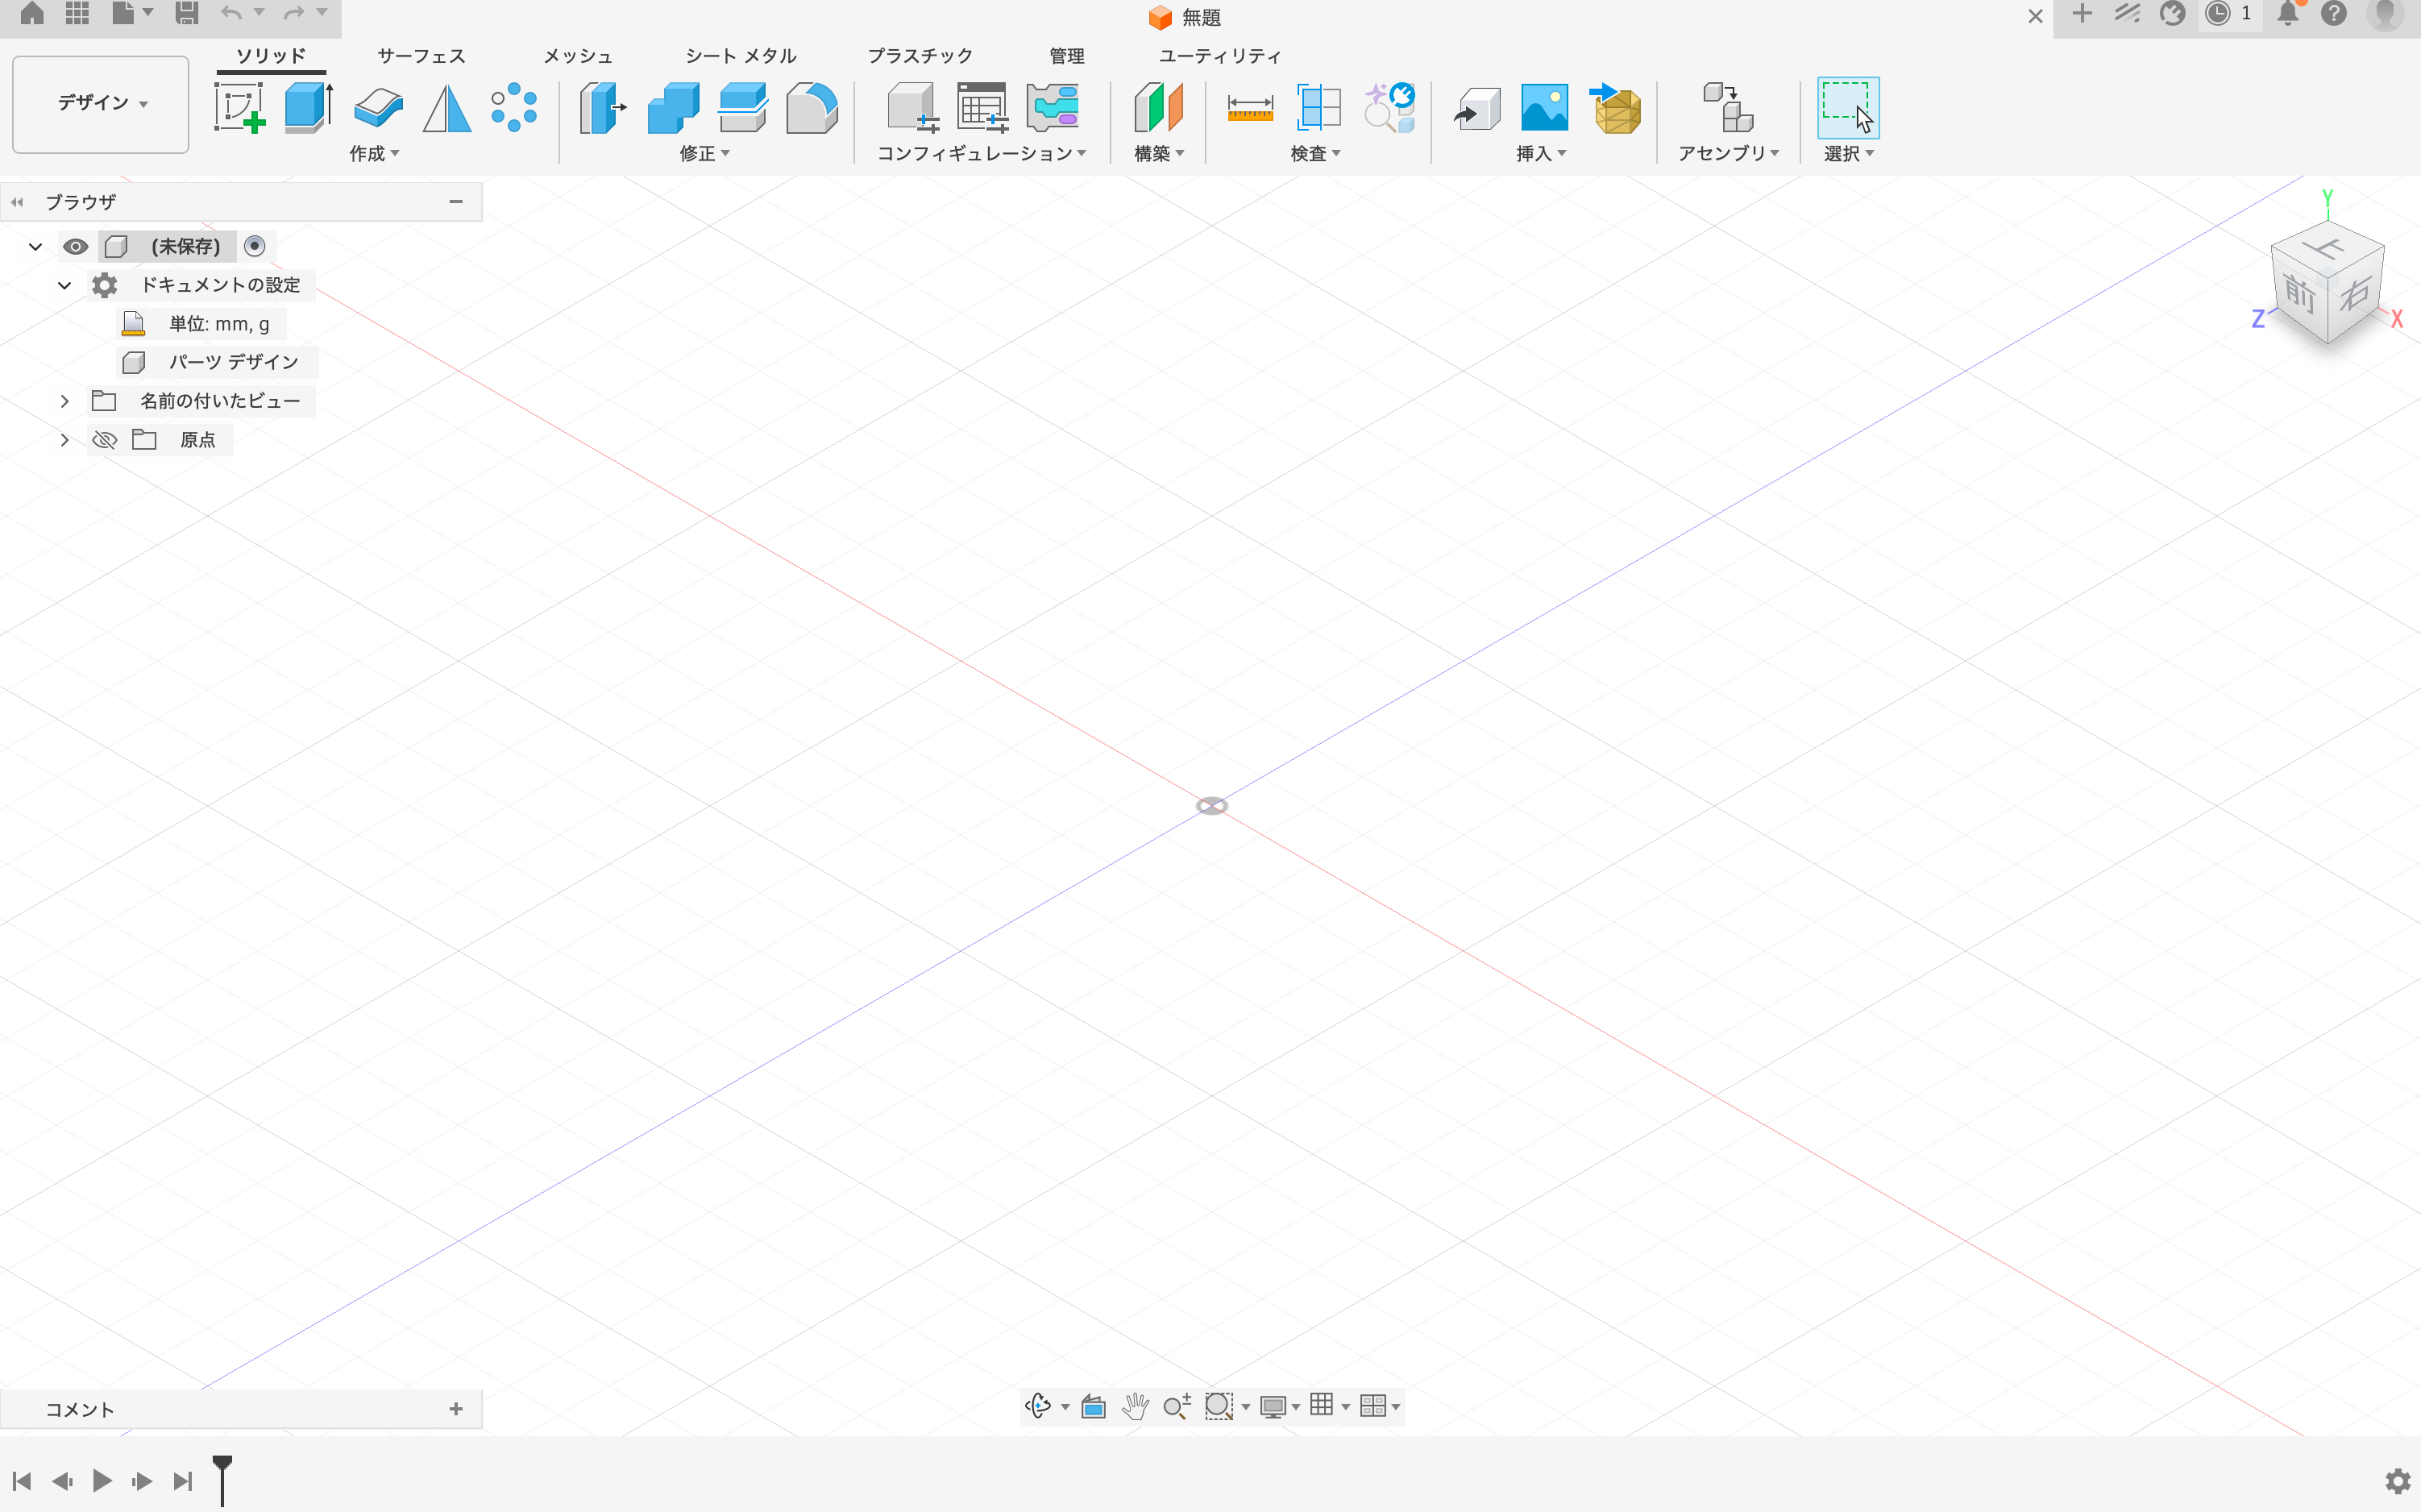Open the 構築 dropdown menu
This screenshot has width=2421, height=1512.
tap(1159, 153)
